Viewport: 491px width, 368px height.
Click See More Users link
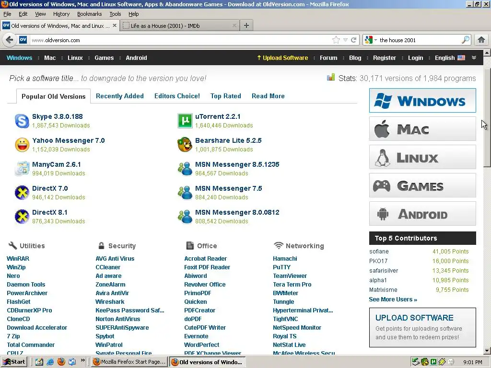[393, 299]
